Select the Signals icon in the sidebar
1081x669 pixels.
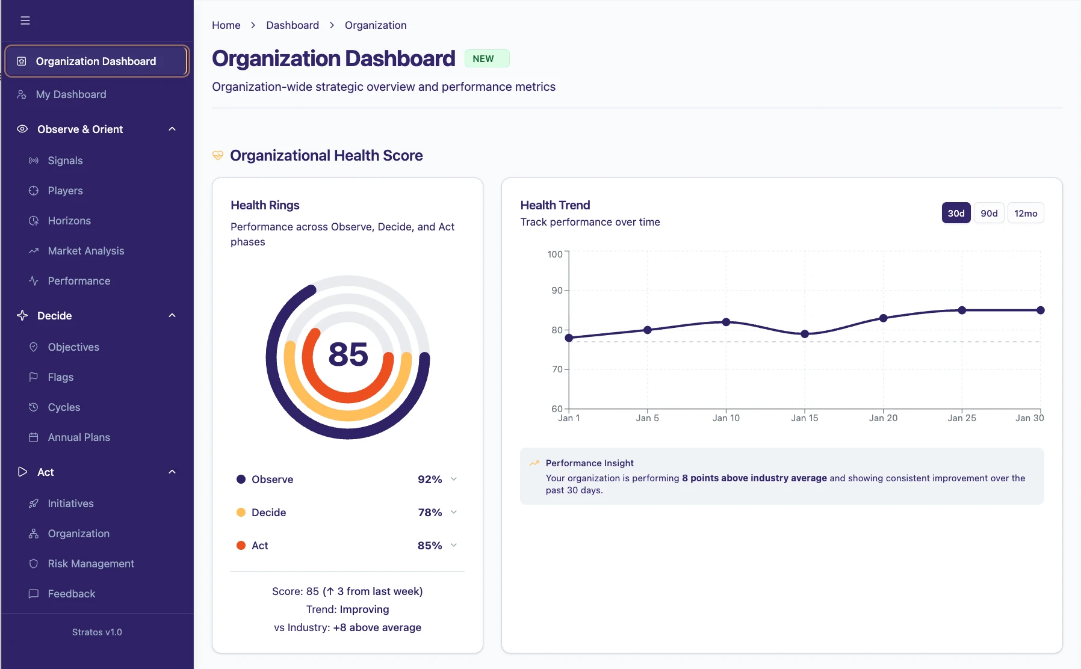pyautogui.click(x=34, y=161)
